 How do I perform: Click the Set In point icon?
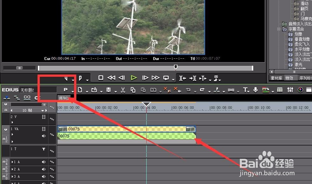pyautogui.click(x=66, y=78)
